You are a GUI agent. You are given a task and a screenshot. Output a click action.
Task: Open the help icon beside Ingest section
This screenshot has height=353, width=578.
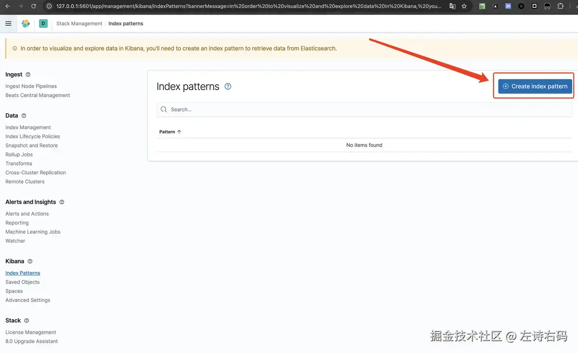[x=28, y=75]
